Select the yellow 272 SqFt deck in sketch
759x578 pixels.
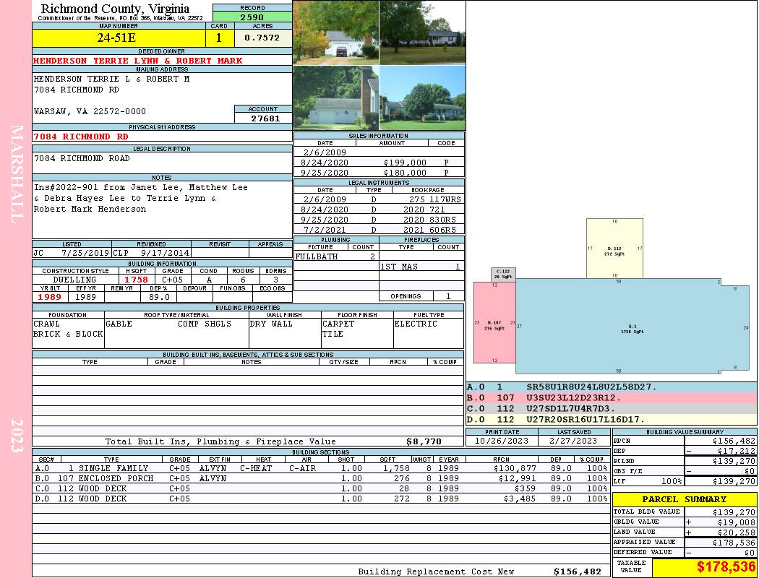pos(614,249)
